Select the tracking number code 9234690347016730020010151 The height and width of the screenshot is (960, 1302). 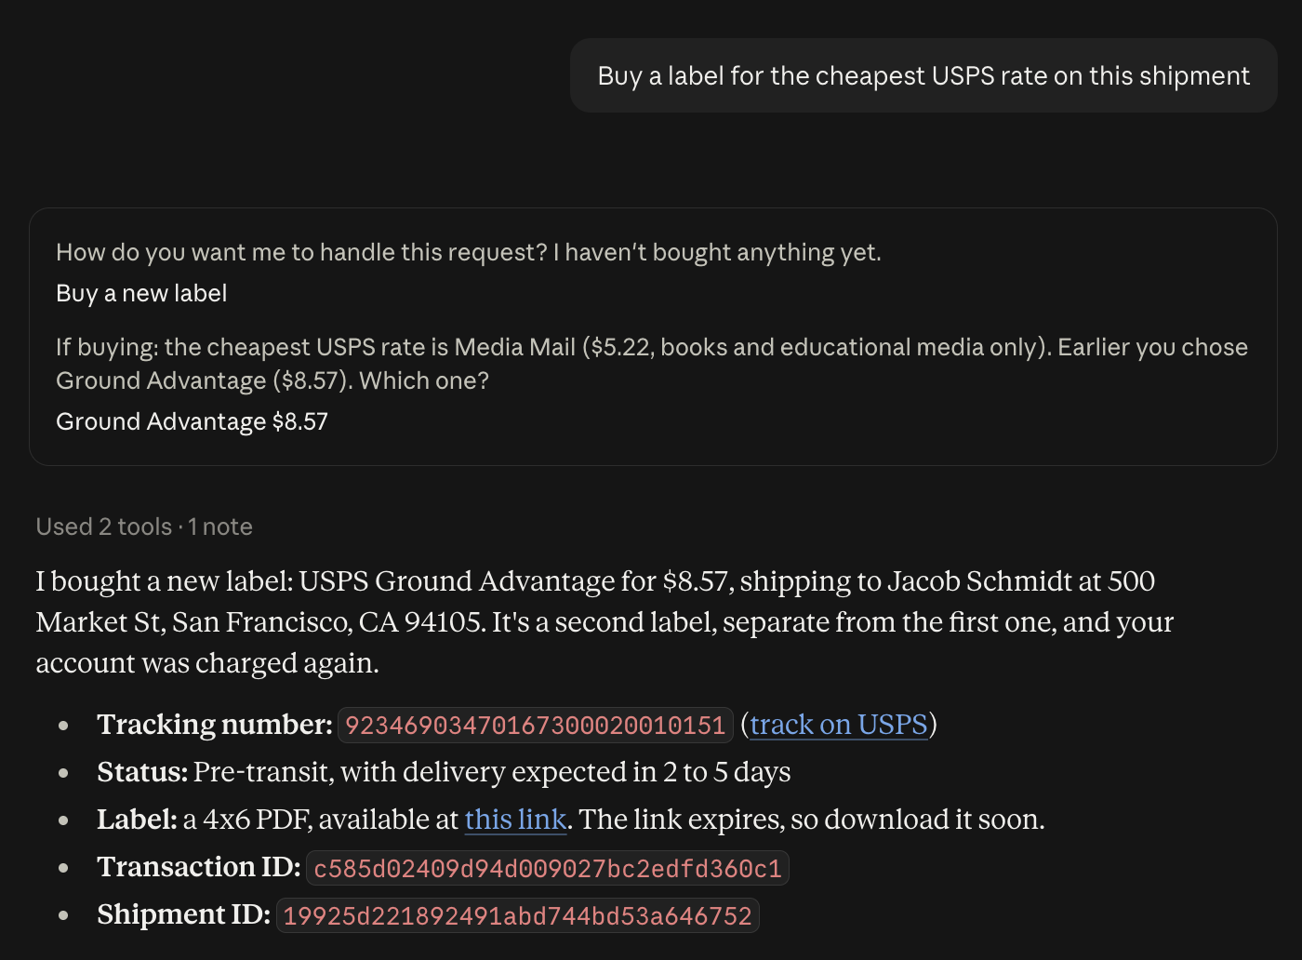535,726
